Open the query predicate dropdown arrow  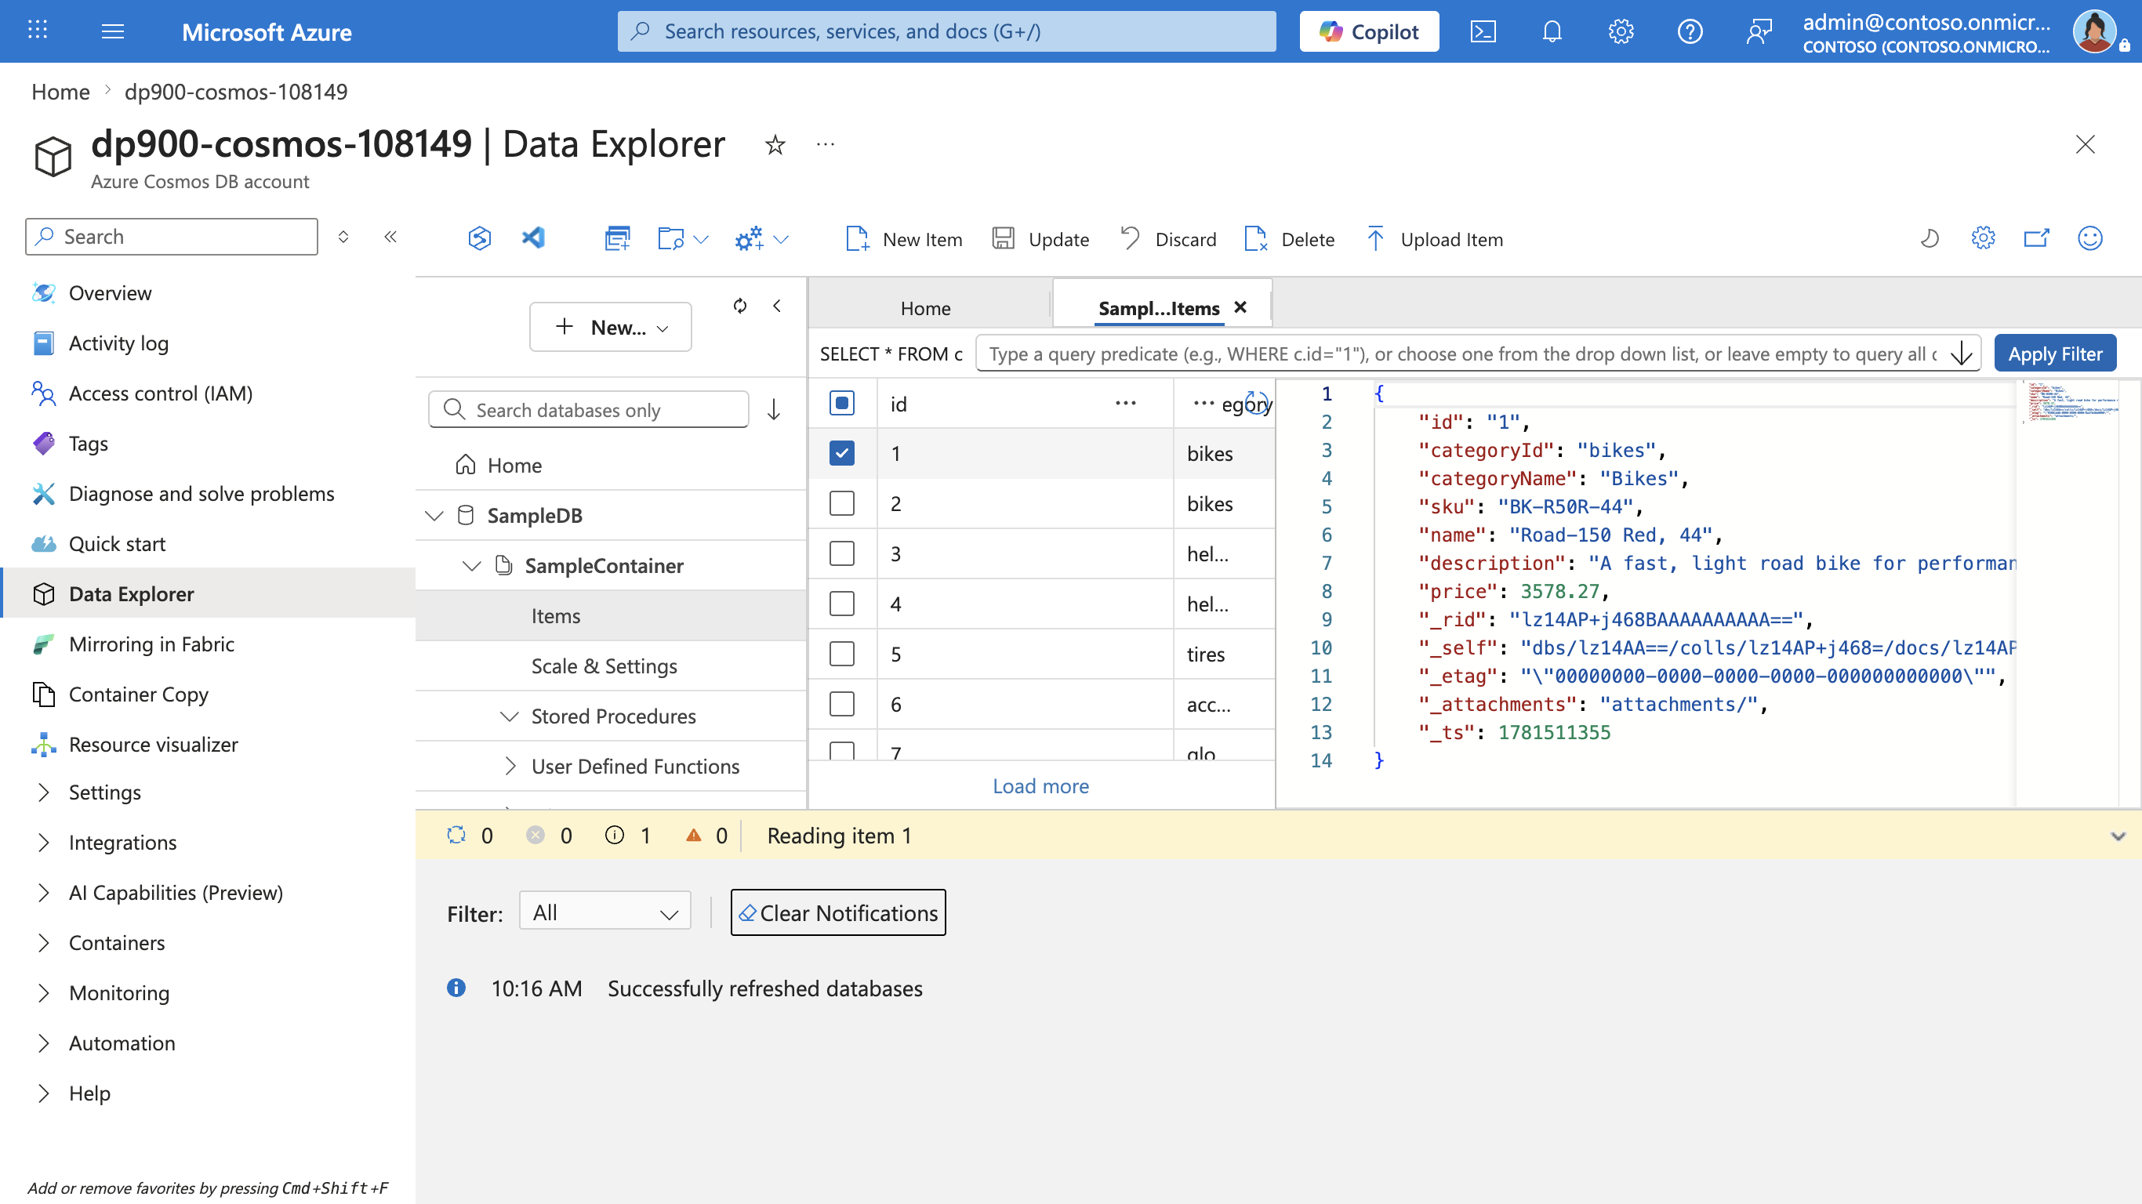click(1962, 354)
